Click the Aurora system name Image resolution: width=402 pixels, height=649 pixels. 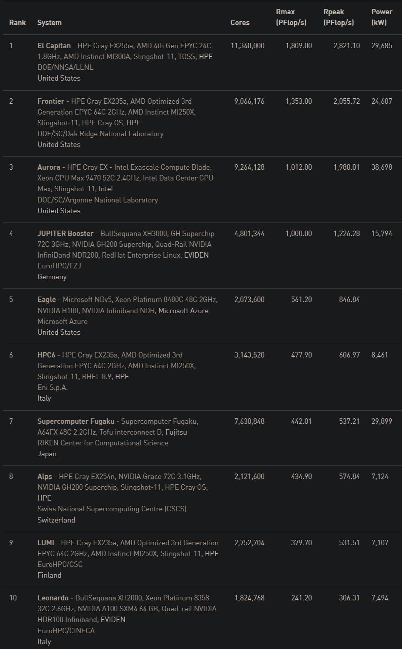tap(49, 167)
